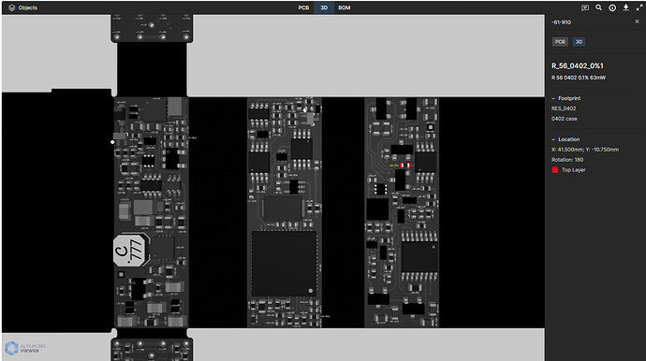Click the 'Rotation: 180' value

point(567,160)
